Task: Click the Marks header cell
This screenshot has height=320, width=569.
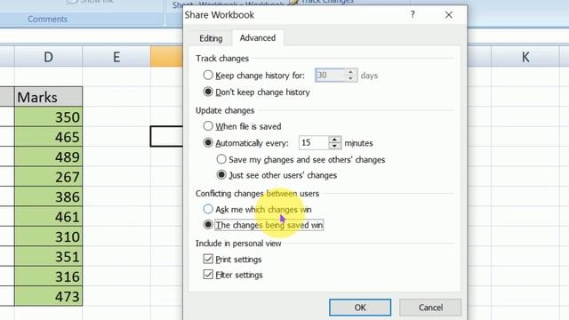Action: [48, 97]
